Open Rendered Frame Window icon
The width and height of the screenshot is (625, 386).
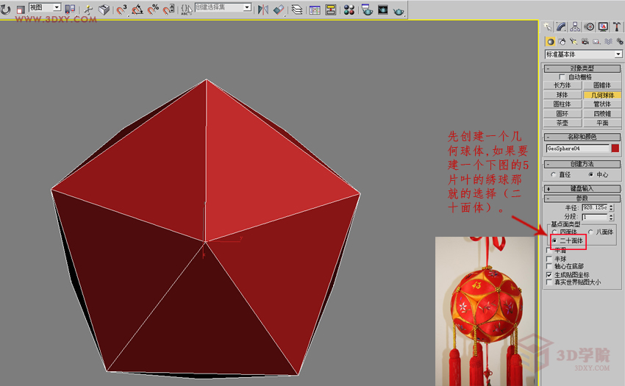point(382,10)
